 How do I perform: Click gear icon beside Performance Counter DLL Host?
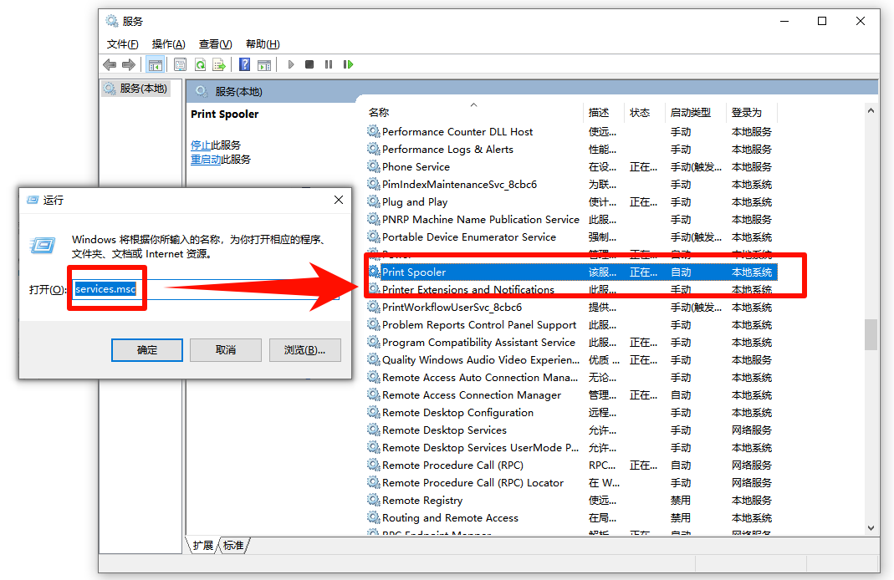coord(374,131)
